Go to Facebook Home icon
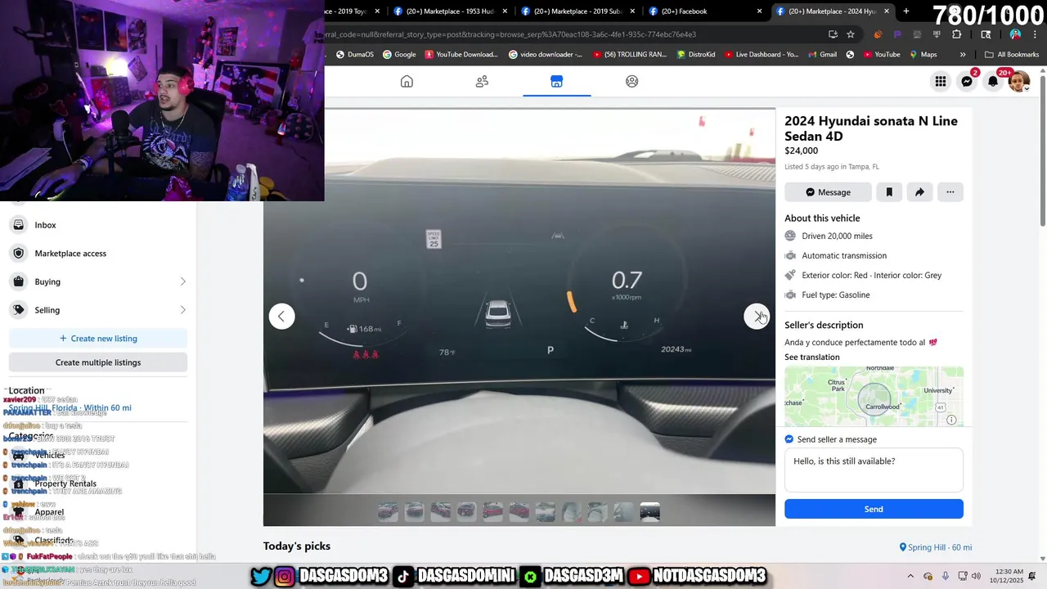 tap(407, 81)
